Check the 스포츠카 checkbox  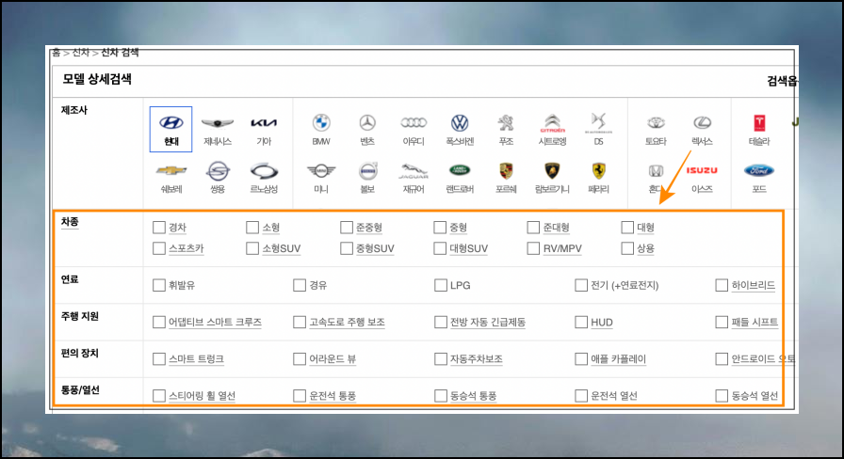[159, 248]
